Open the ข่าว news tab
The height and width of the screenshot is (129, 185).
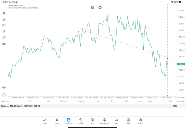(92, 121)
